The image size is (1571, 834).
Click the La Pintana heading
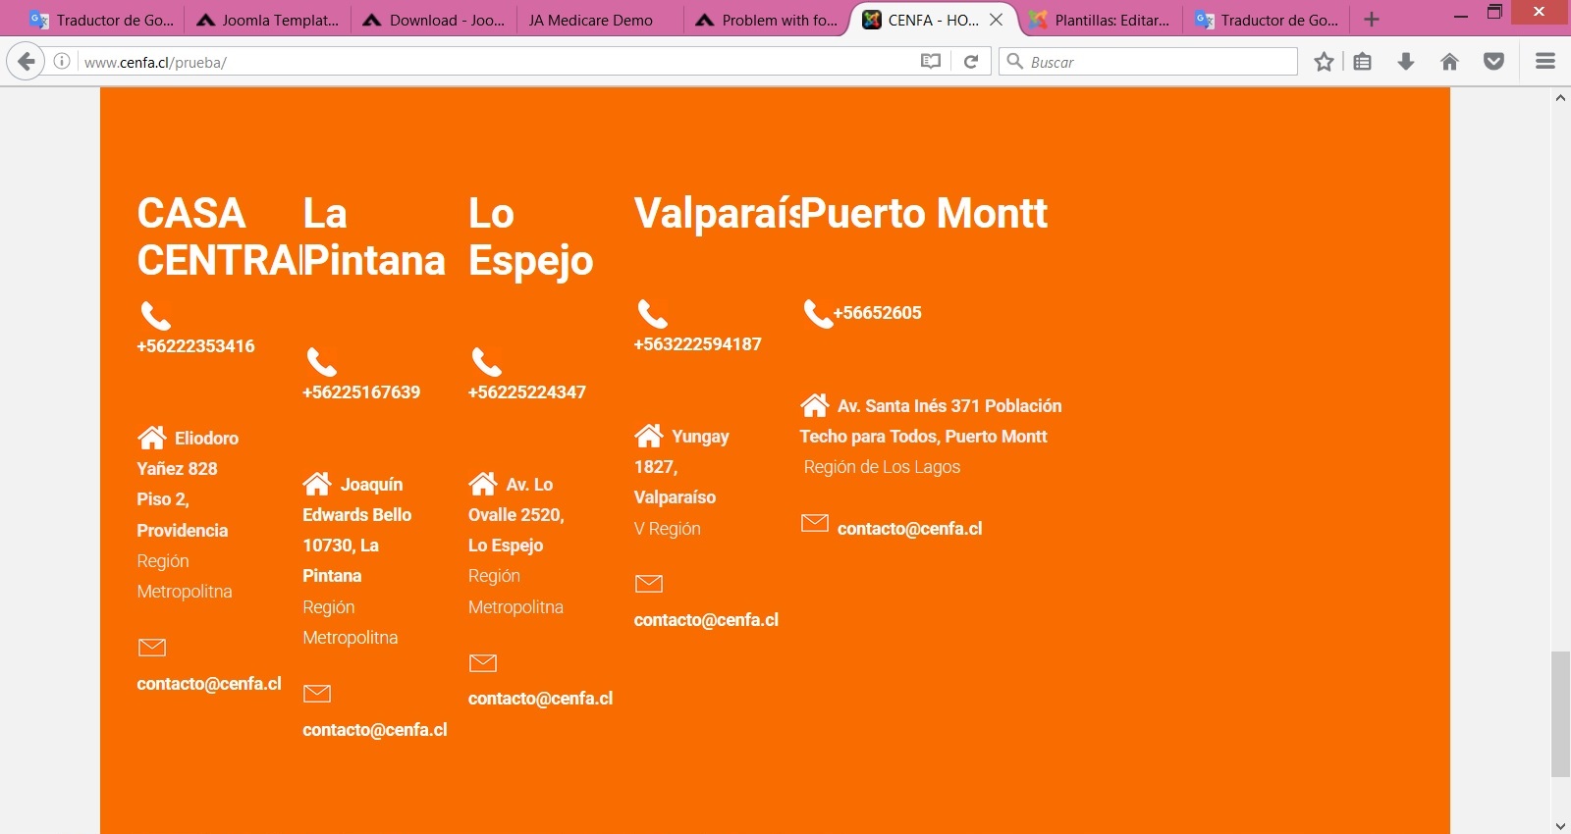click(x=374, y=236)
